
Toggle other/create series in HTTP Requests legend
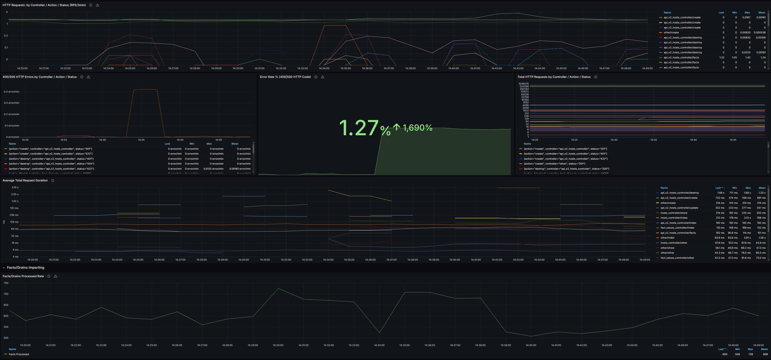click(x=671, y=33)
